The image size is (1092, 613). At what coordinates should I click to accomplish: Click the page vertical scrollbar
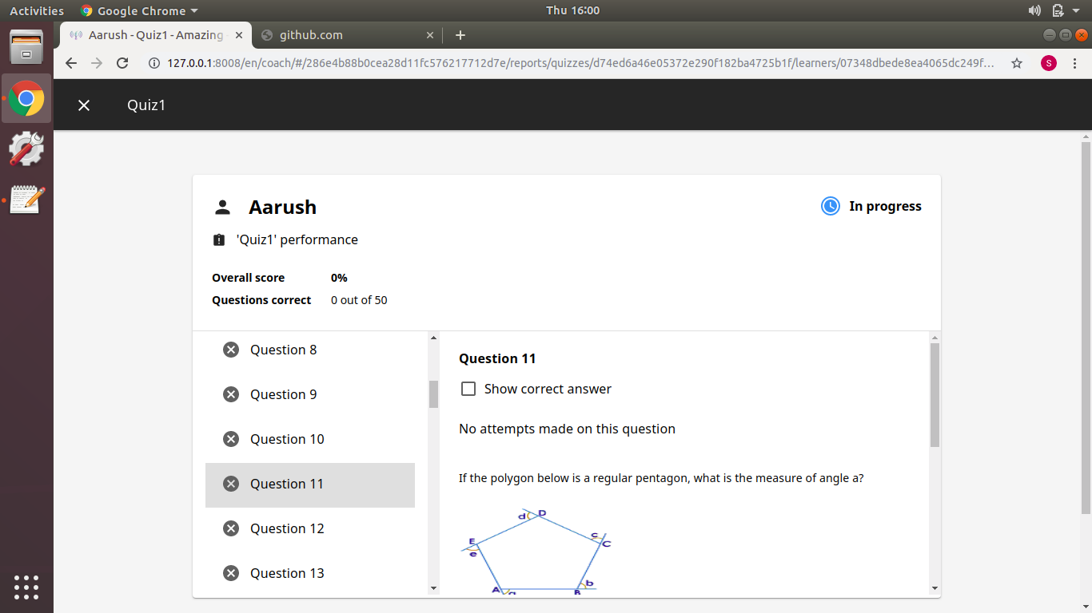point(1086,327)
